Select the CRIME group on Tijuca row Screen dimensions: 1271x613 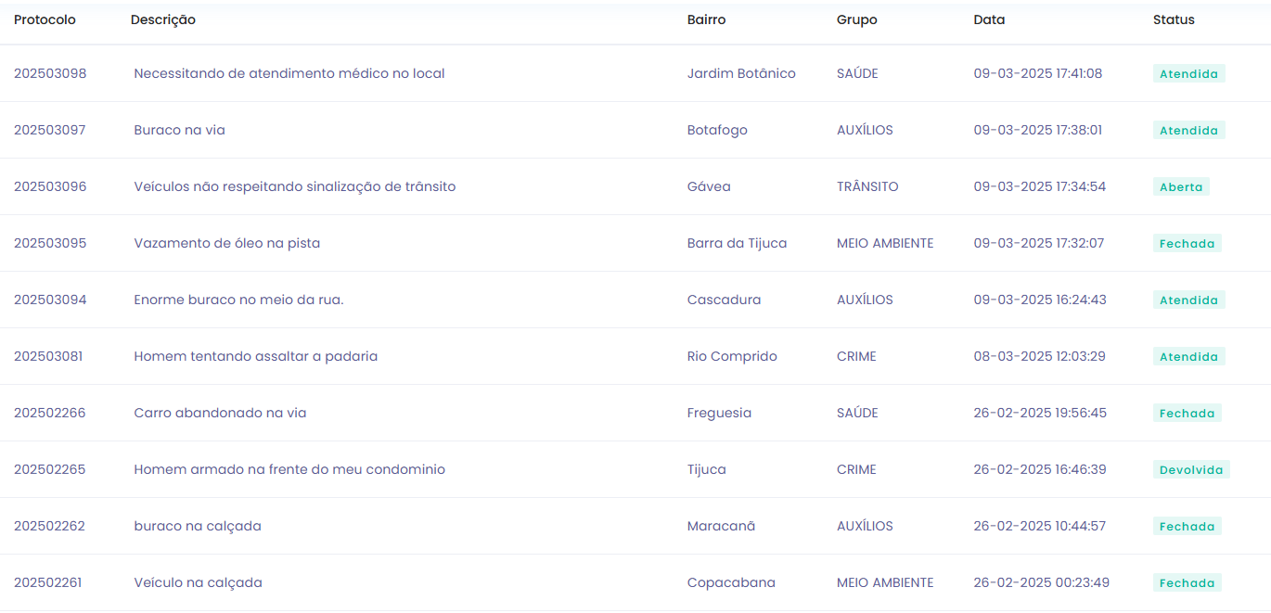point(855,469)
